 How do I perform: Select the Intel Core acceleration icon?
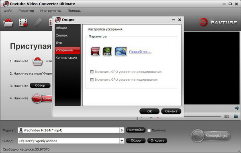point(121,51)
